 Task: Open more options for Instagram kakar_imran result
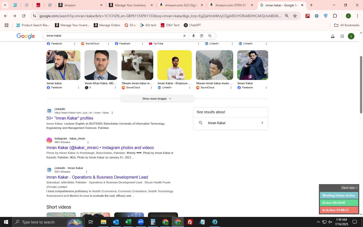point(88,142)
